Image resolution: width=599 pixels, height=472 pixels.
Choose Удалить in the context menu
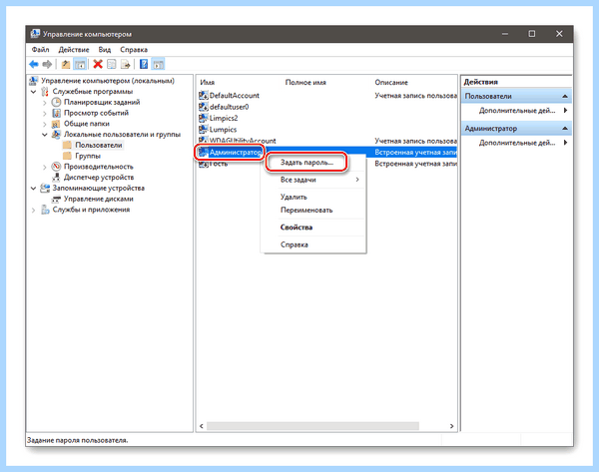click(313, 197)
